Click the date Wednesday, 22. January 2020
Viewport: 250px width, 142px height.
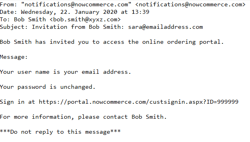point(69,12)
